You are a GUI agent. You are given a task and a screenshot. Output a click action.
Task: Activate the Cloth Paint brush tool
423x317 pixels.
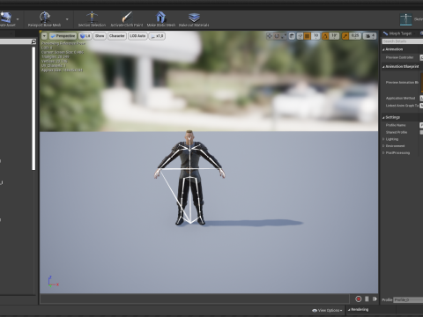127,17
